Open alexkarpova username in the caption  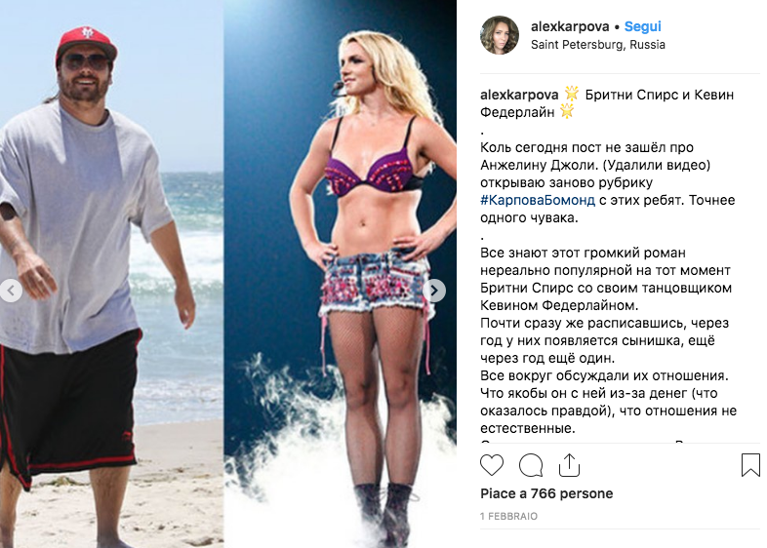[x=519, y=95]
